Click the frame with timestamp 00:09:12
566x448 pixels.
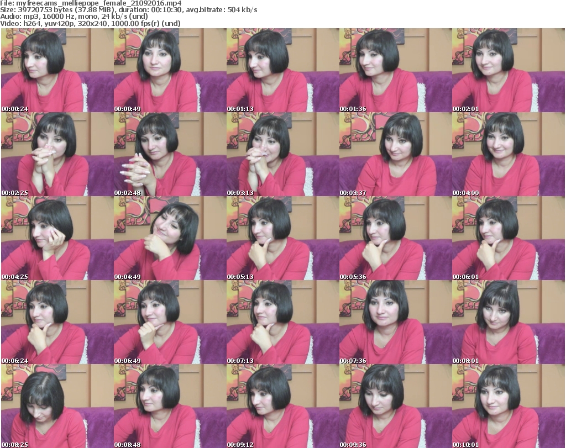click(282, 406)
